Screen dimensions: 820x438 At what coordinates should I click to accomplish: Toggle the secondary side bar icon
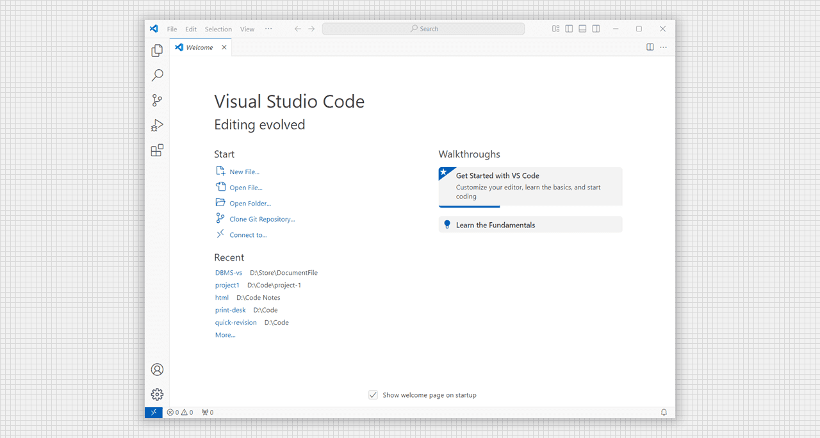(596, 29)
